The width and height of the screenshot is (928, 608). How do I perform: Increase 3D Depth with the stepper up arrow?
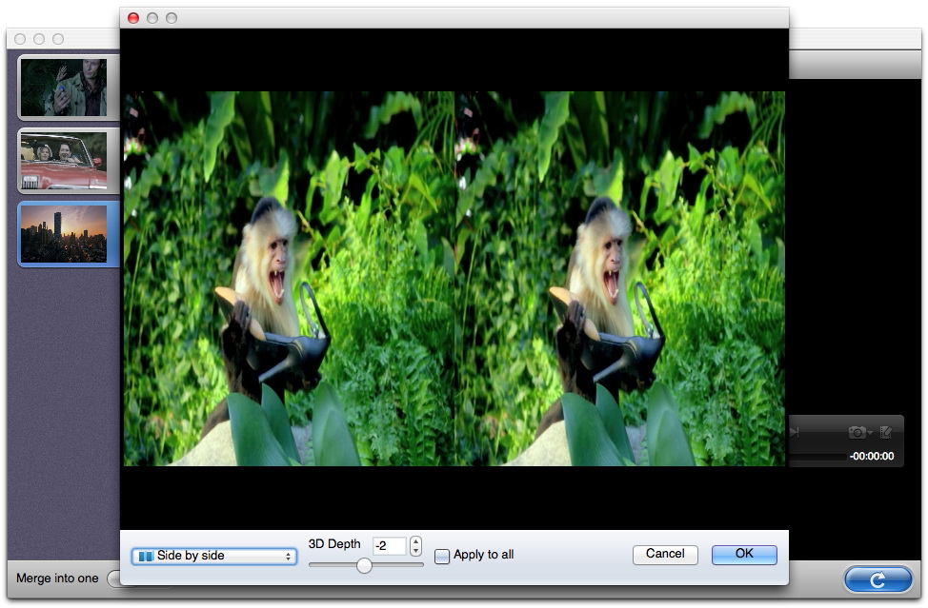point(416,541)
